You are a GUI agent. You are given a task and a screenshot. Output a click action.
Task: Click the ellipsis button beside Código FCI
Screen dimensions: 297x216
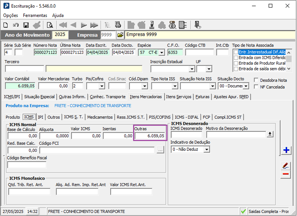pos(160,150)
